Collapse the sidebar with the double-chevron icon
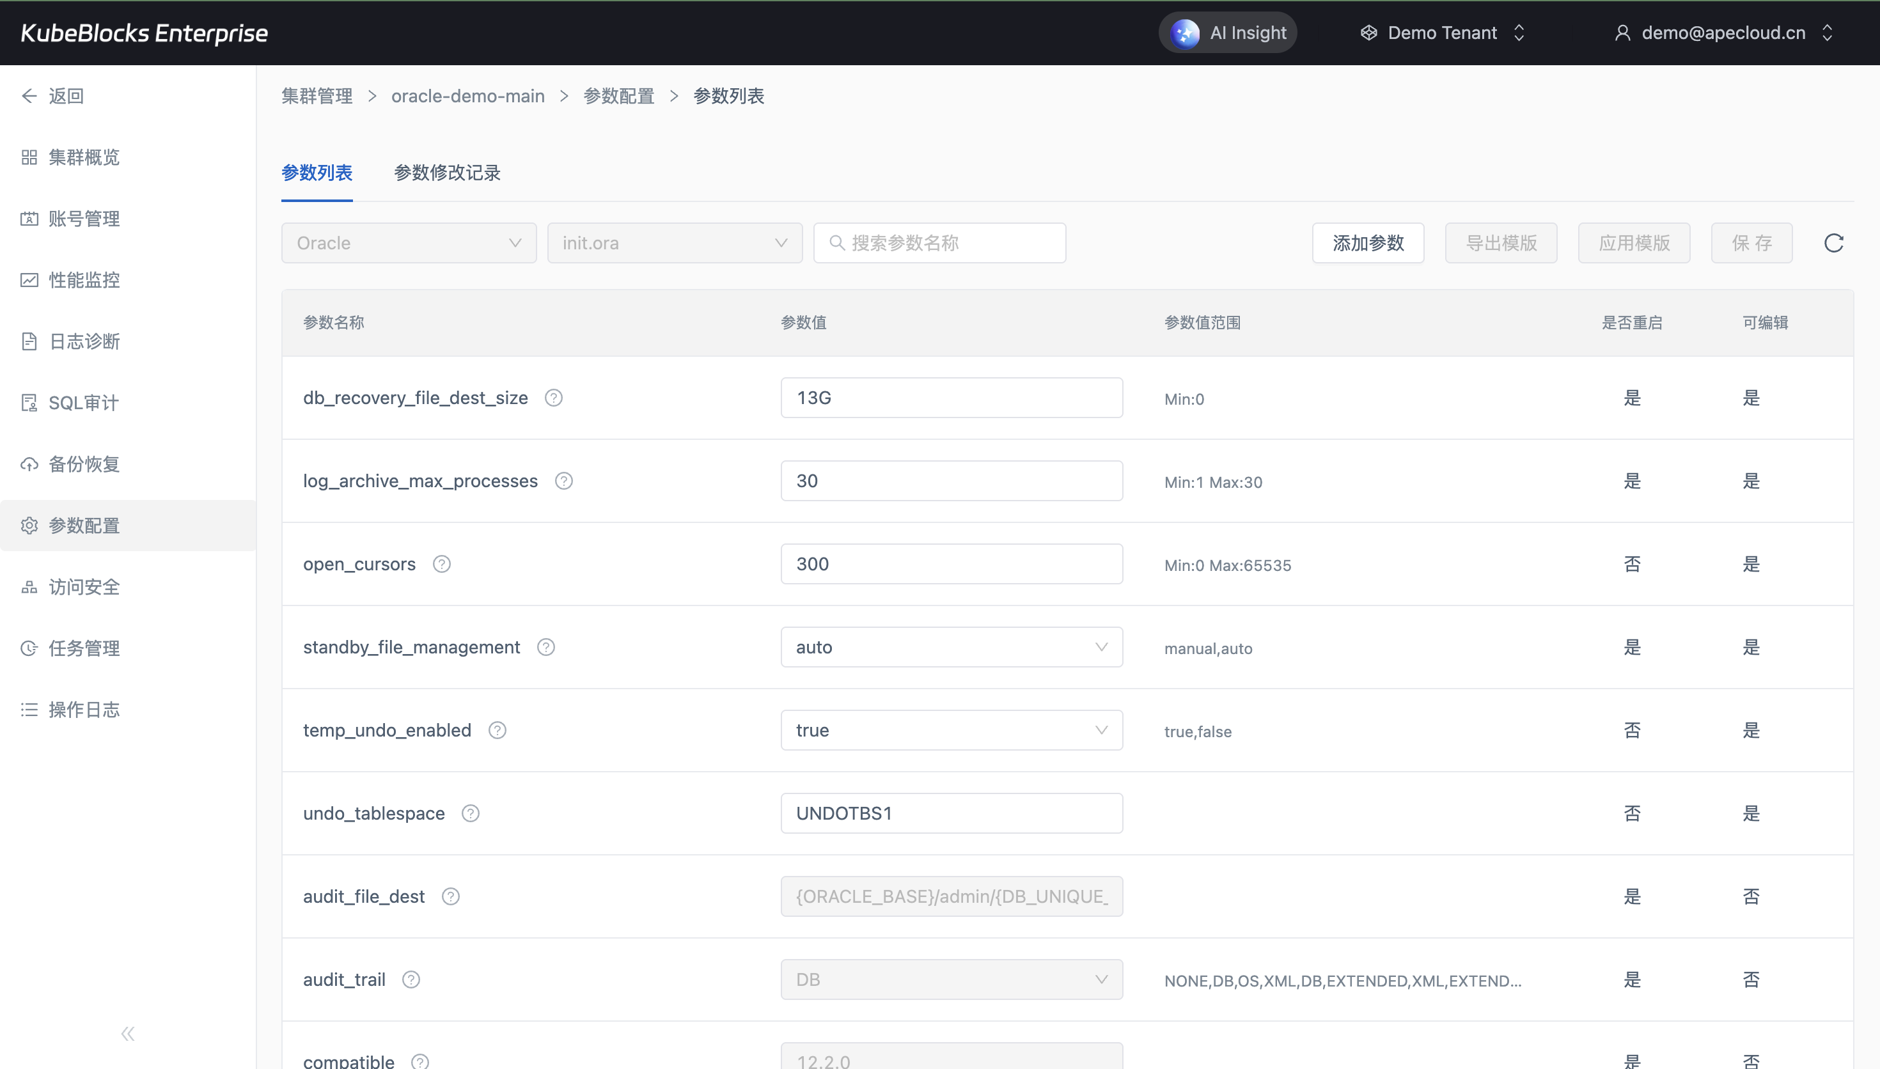The height and width of the screenshot is (1069, 1880). 128,1034
